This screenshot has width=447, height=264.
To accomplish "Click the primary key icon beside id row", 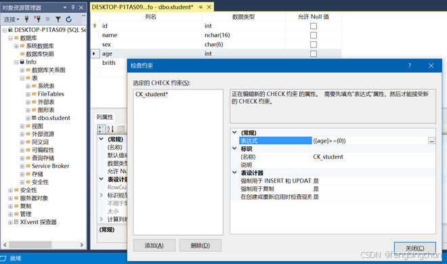I will [x=95, y=26].
